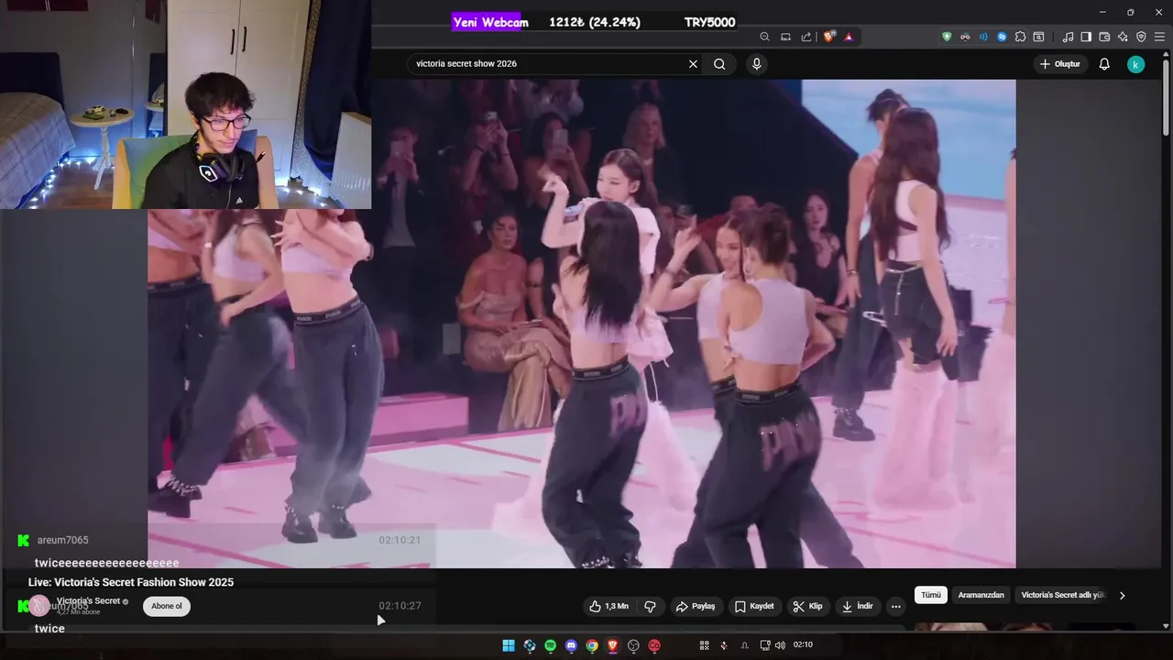
Task: Click the Yeni Webcam overlay label
Action: pyautogui.click(x=490, y=22)
